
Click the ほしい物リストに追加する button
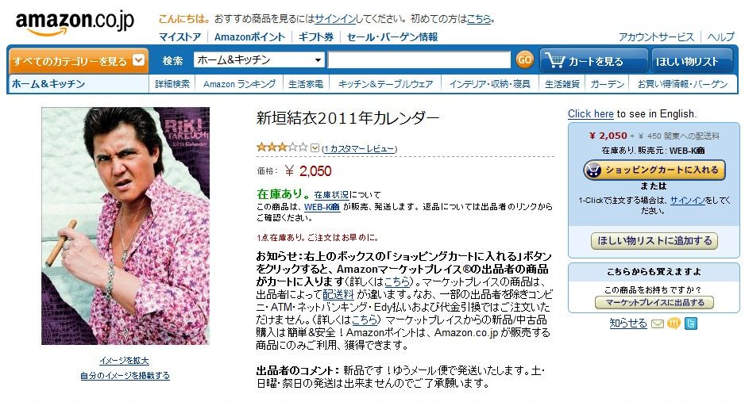[654, 241]
